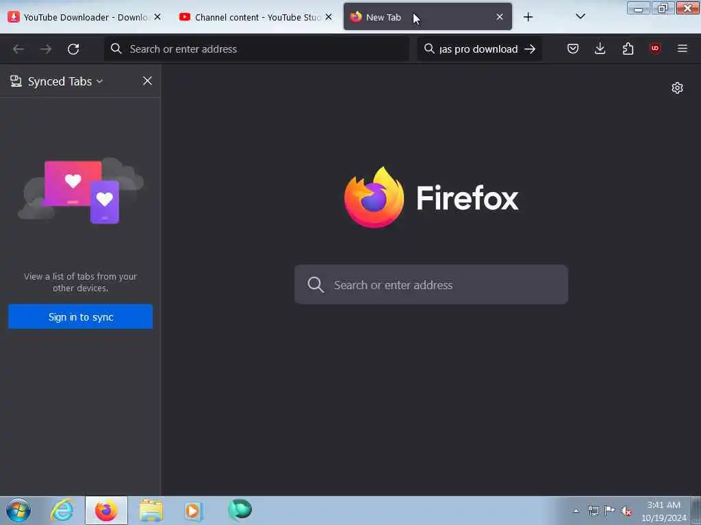Open Action Center flag icon
The height and width of the screenshot is (525, 701).
click(x=609, y=511)
